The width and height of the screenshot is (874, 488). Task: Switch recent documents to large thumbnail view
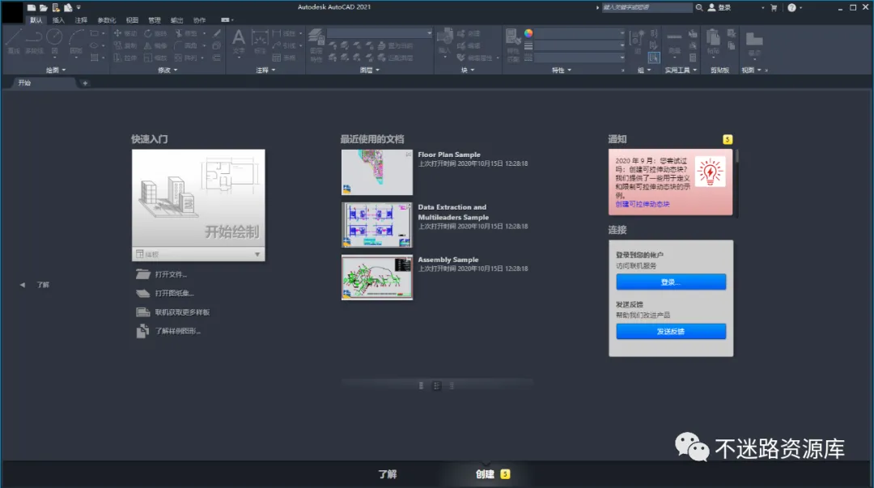pyautogui.click(x=421, y=385)
